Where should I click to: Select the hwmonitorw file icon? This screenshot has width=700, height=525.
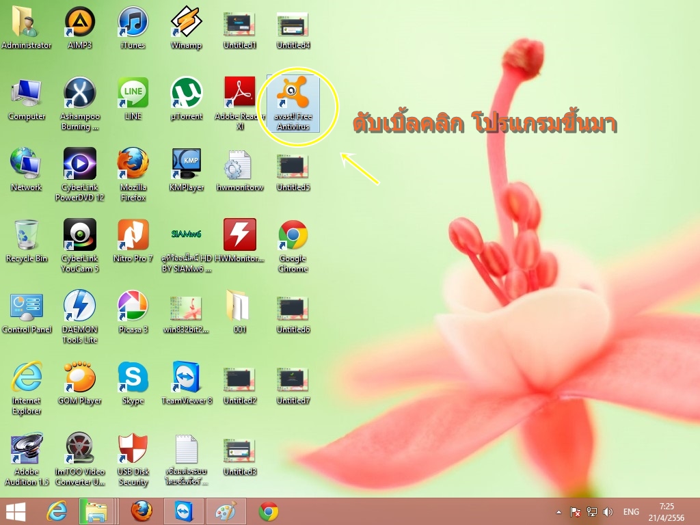[x=240, y=170]
